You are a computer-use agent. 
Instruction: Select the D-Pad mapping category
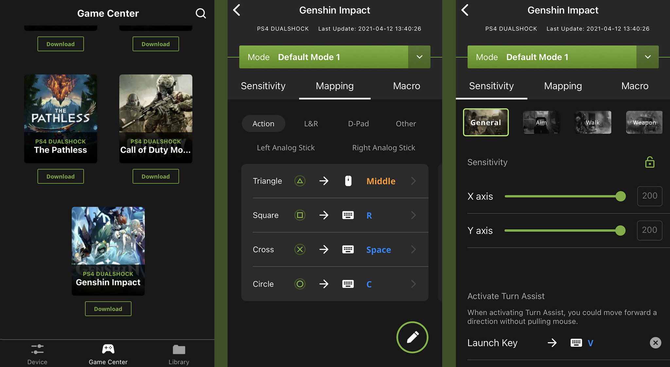[x=358, y=124]
